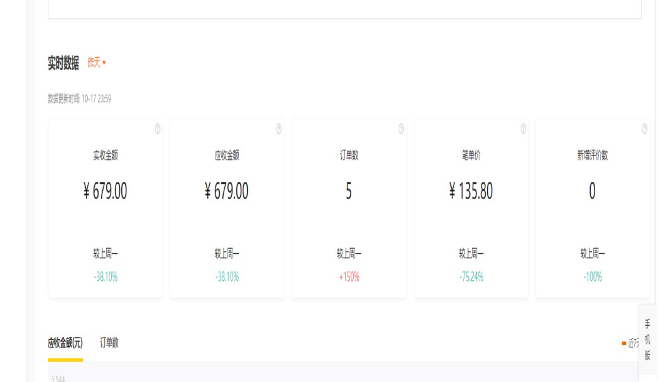
Task: Click the 实时数据 section heading
Action: 63,63
